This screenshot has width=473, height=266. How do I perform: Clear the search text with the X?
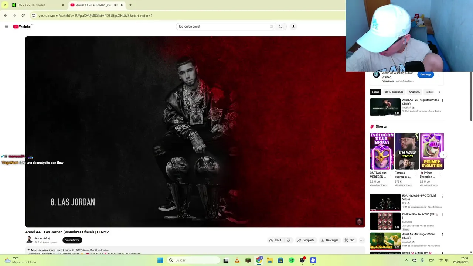coord(272,27)
